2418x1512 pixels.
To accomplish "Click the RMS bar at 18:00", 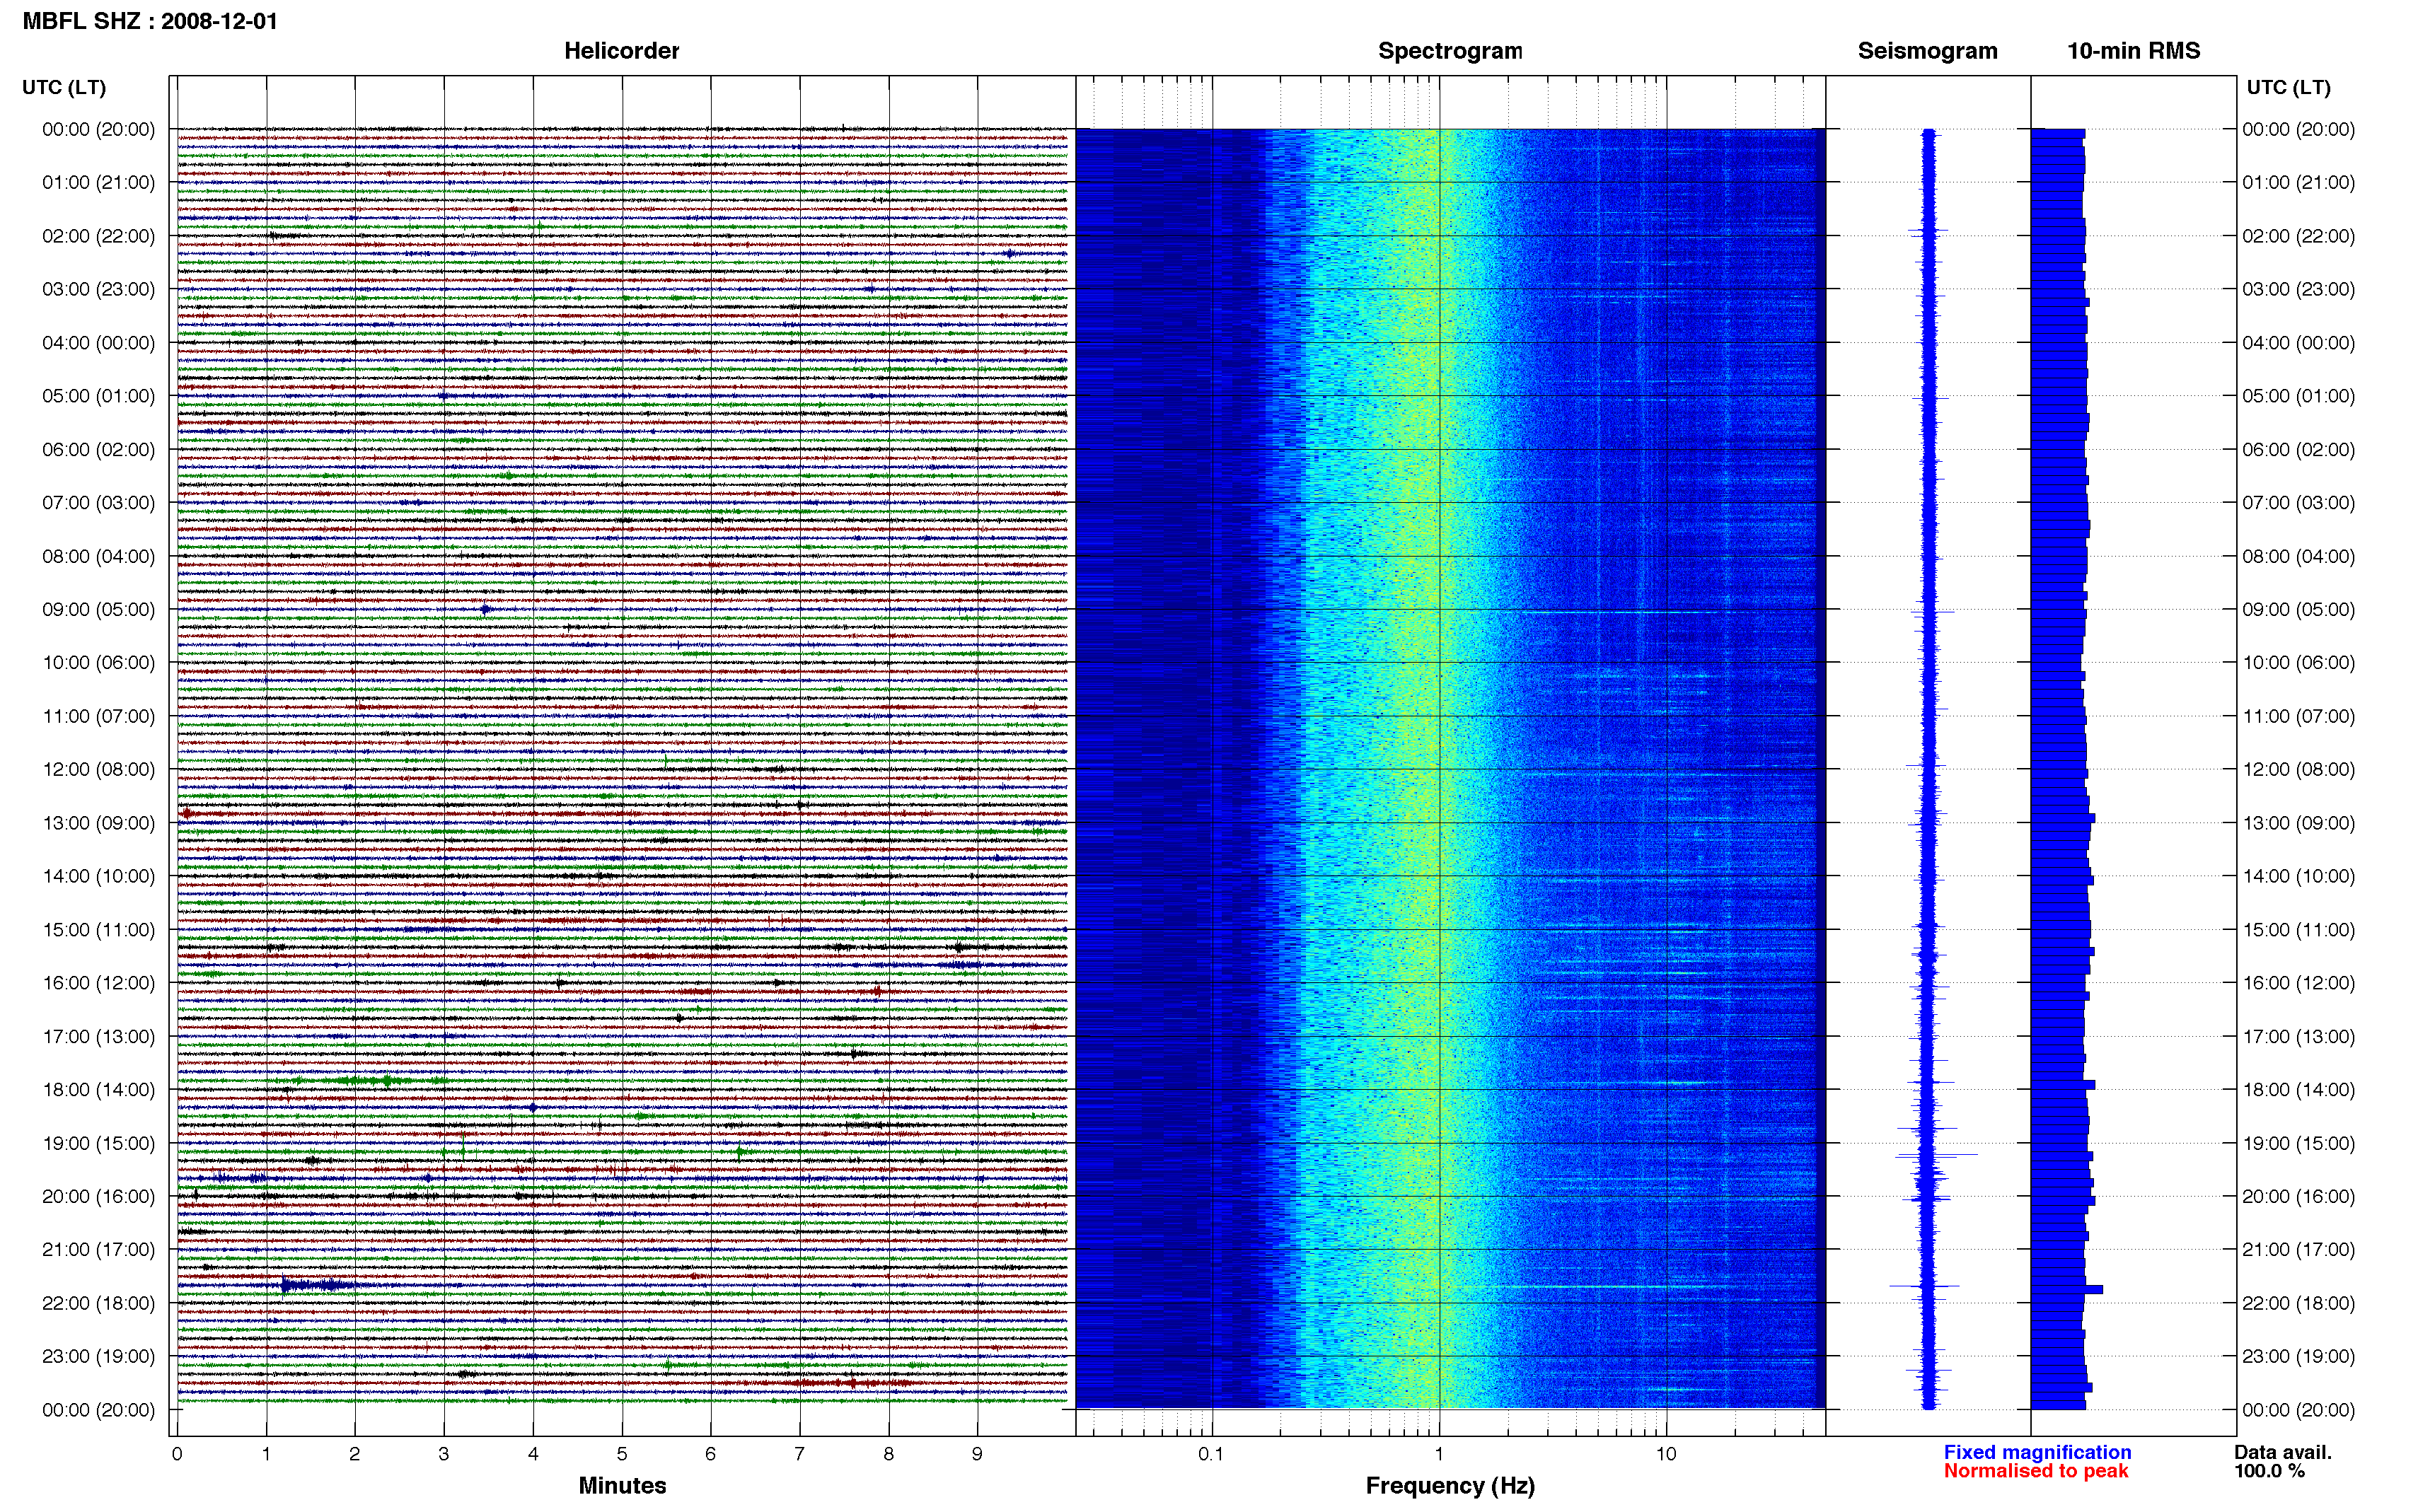I will (x=2063, y=1085).
